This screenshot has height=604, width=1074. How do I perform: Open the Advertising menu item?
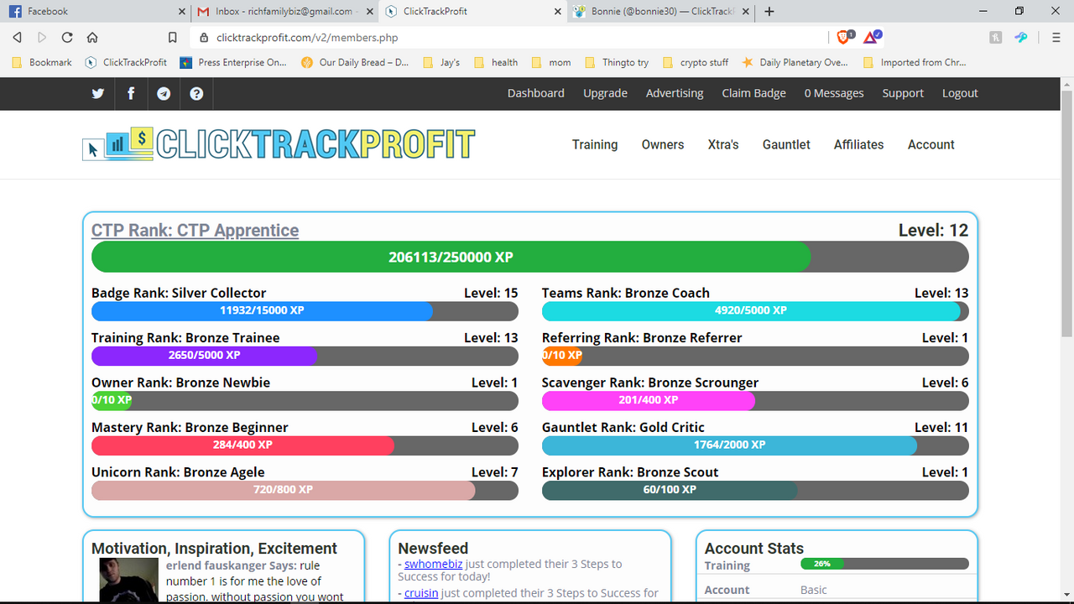[x=675, y=93]
